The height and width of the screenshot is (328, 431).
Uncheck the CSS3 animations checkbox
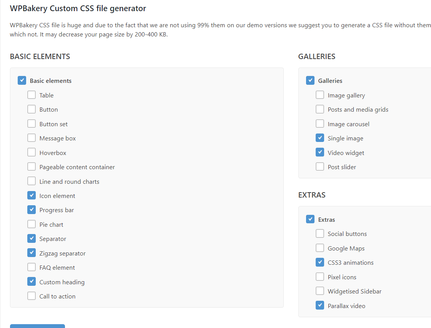320,262
